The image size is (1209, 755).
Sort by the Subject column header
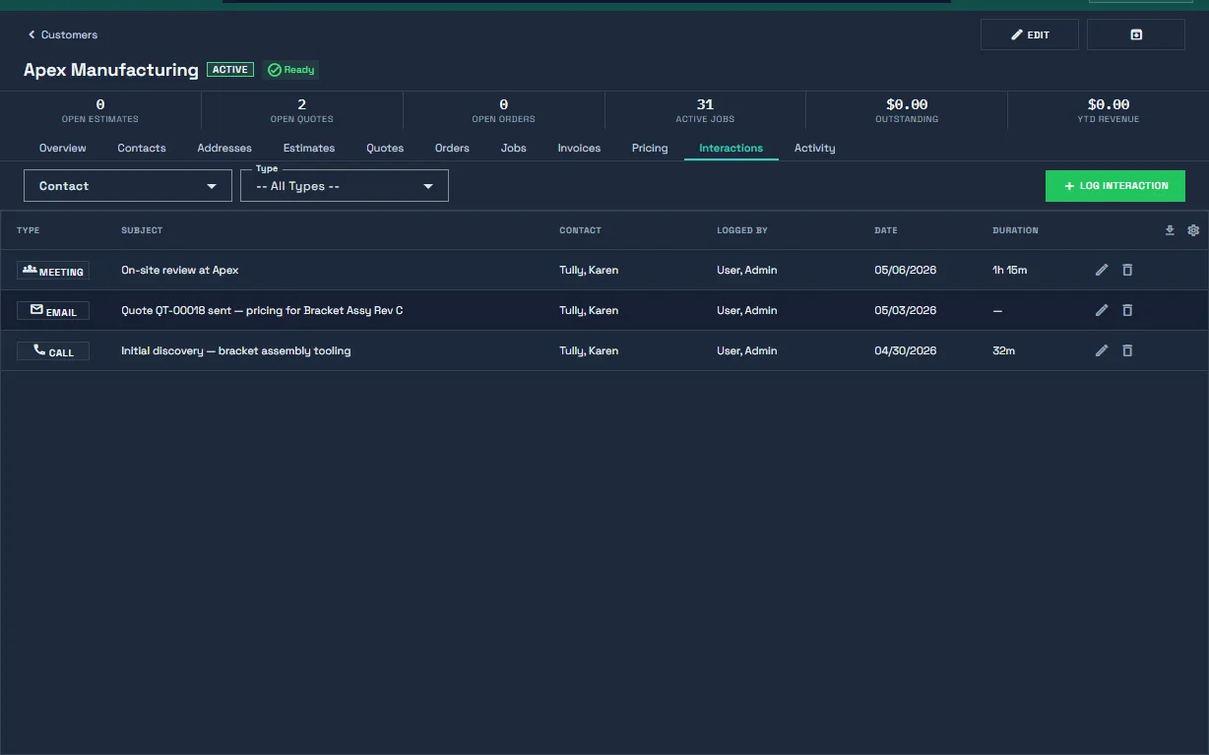pos(142,230)
